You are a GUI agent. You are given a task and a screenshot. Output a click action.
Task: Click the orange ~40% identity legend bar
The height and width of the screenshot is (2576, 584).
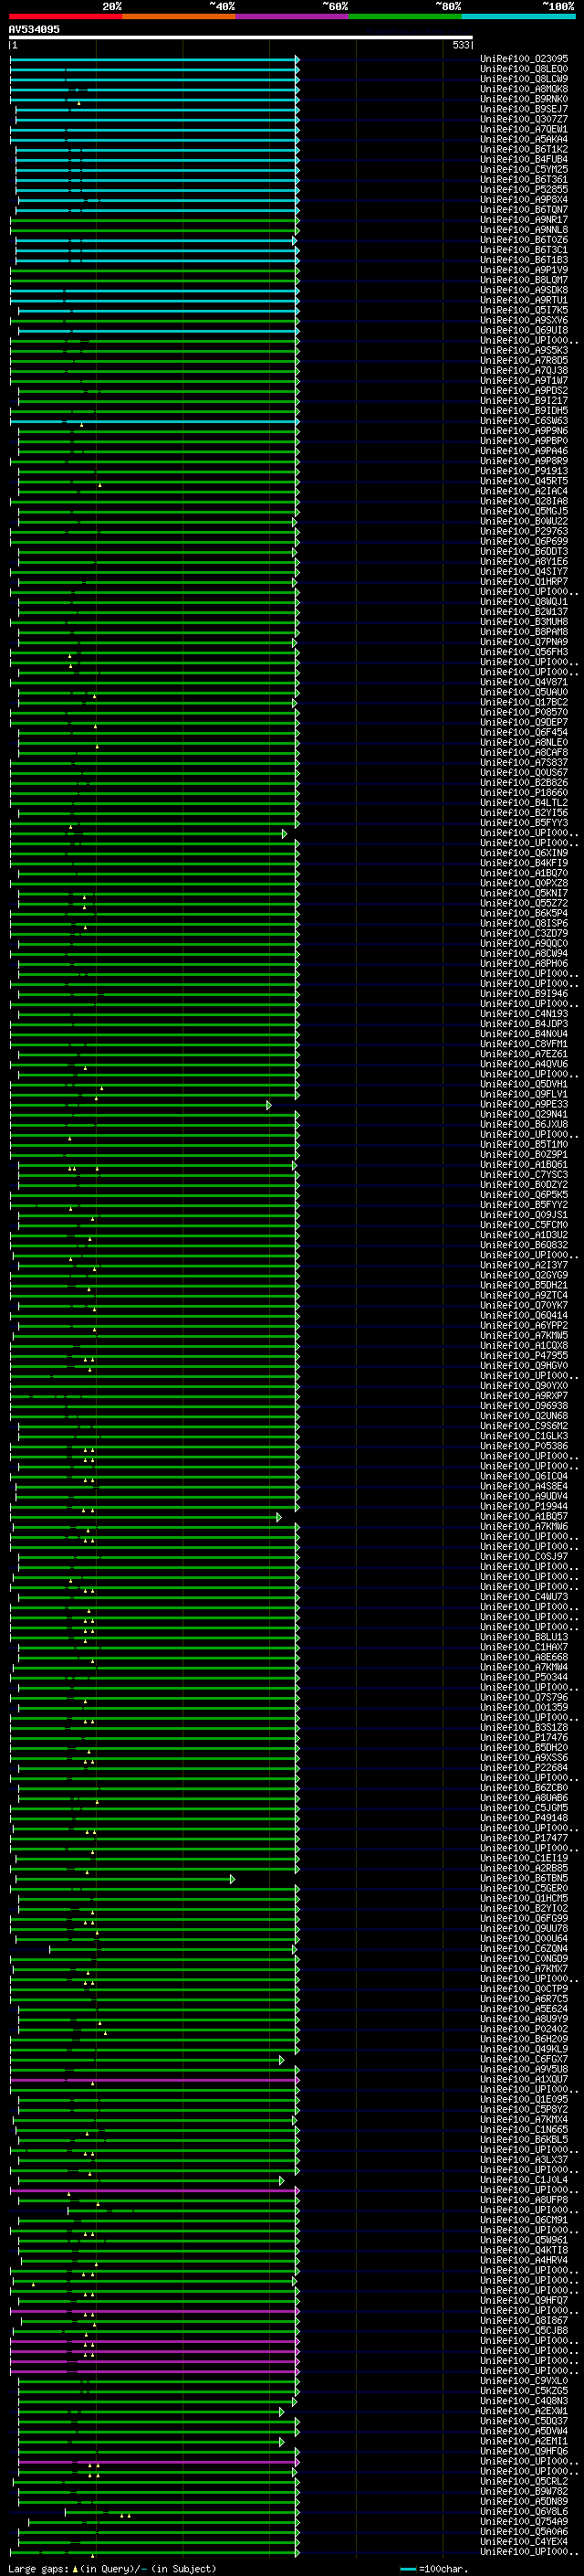[x=179, y=16]
